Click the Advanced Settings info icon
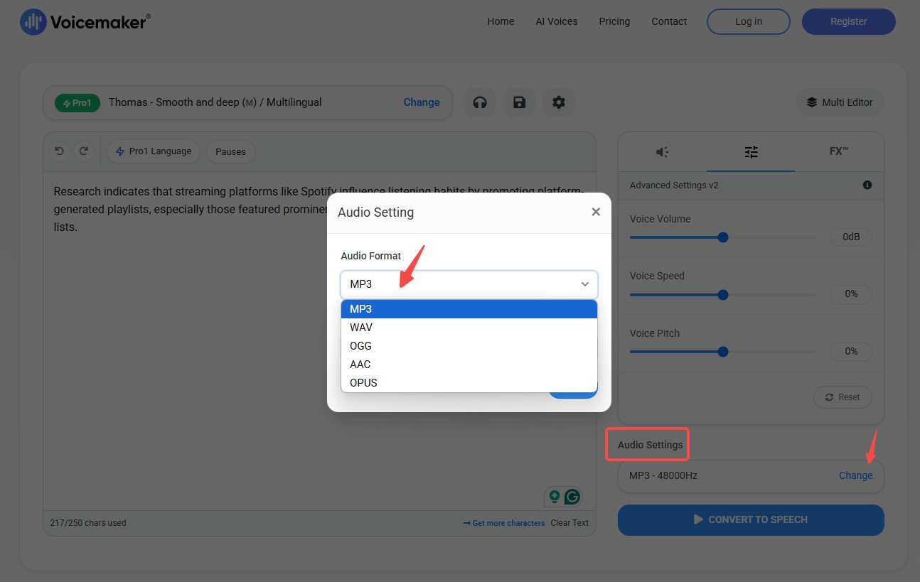The image size is (920, 582). [867, 185]
